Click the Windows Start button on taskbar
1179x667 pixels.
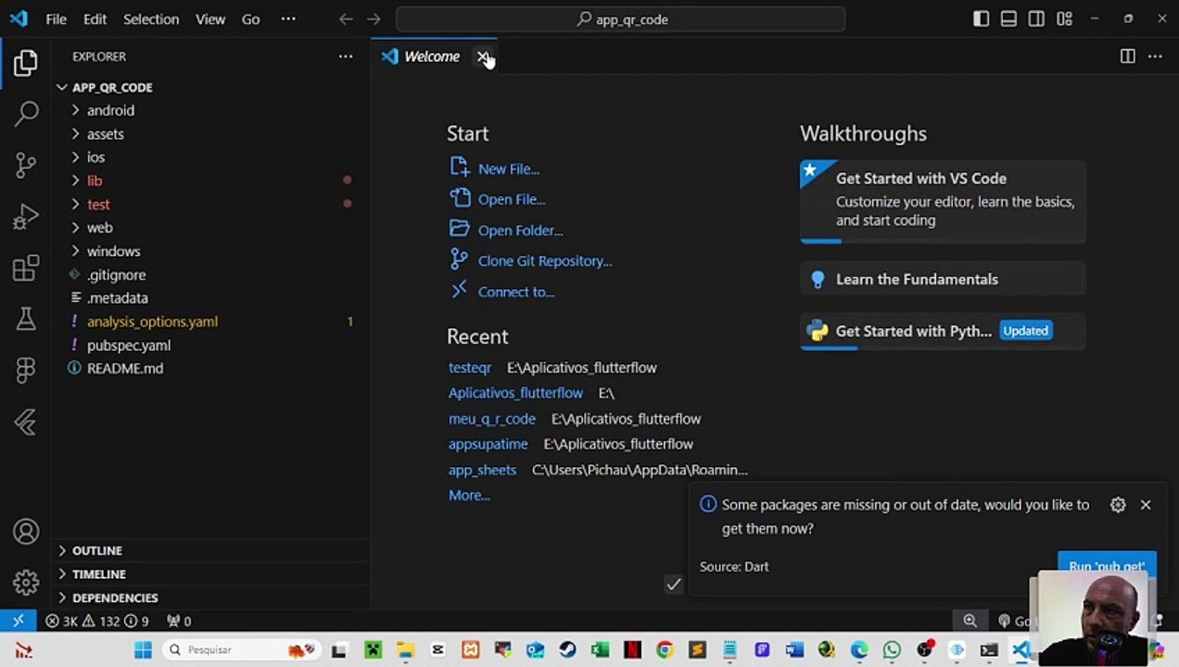tap(143, 649)
